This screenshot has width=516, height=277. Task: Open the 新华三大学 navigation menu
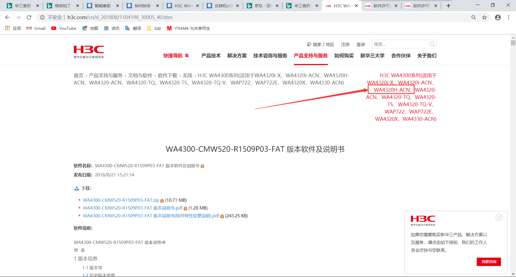tap(372, 56)
